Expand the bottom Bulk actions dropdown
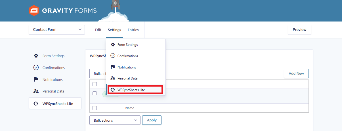The height and width of the screenshot is (131, 342). tap(115, 120)
